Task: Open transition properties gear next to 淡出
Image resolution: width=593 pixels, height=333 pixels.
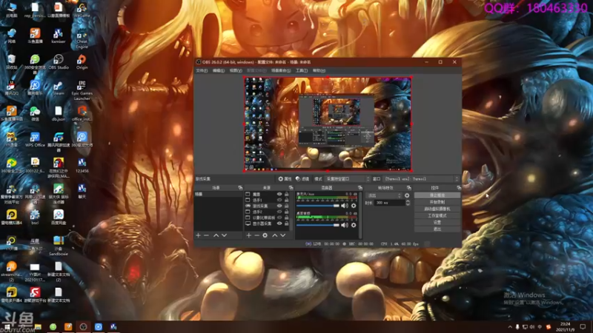Action: pos(407,195)
